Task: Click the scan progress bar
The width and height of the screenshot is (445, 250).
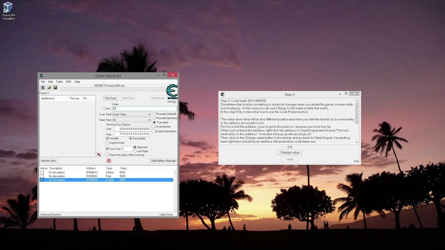Action: [113, 89]
